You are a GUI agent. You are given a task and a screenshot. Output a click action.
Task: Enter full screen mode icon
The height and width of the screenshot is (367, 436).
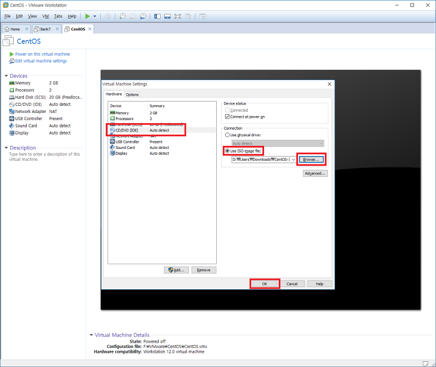[177, 16]
